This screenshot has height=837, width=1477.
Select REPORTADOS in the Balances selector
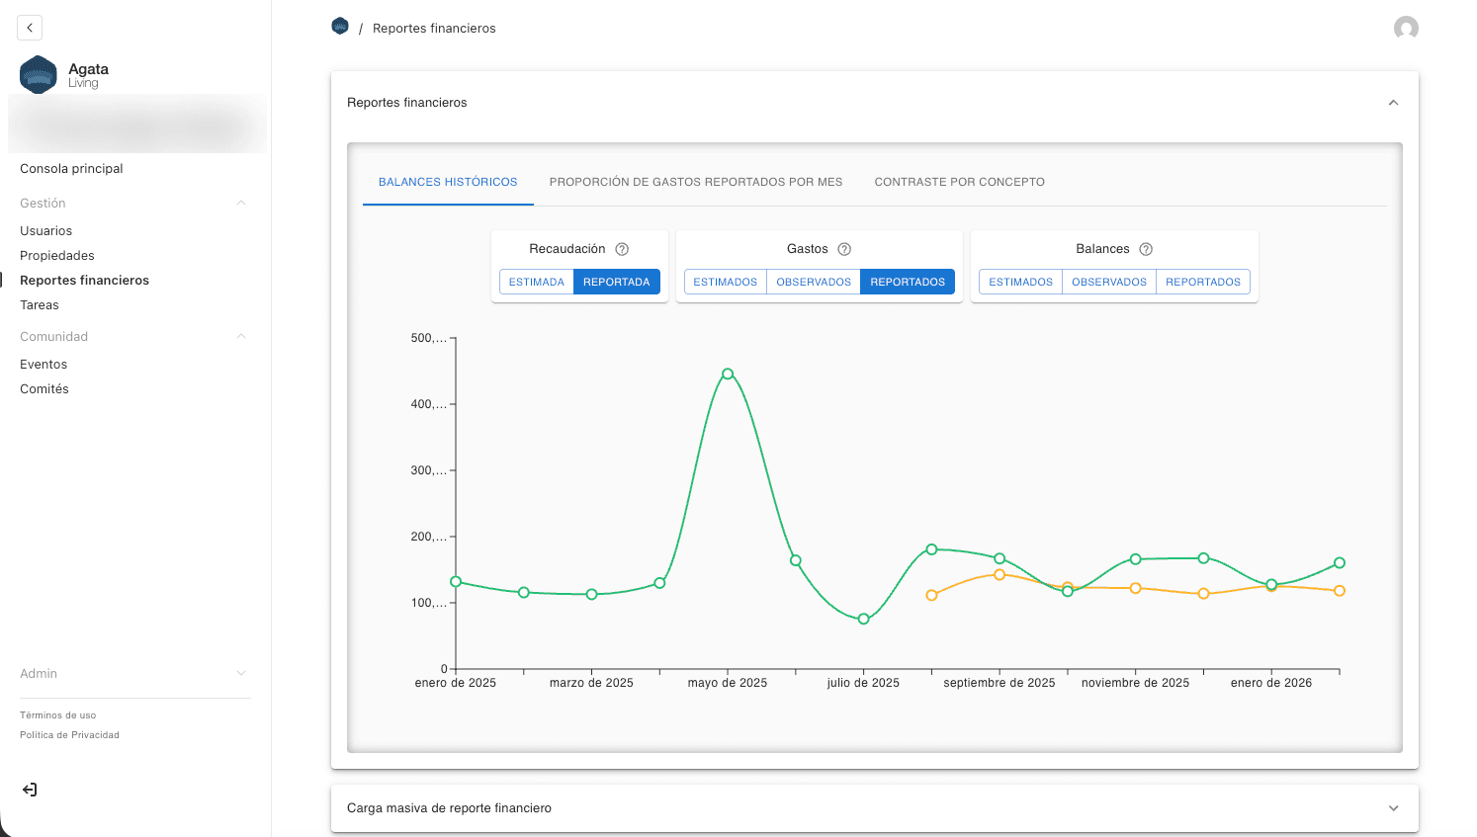1203,282
